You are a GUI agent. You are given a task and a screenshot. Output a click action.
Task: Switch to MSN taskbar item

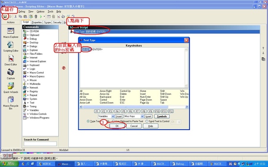[46, 164]
